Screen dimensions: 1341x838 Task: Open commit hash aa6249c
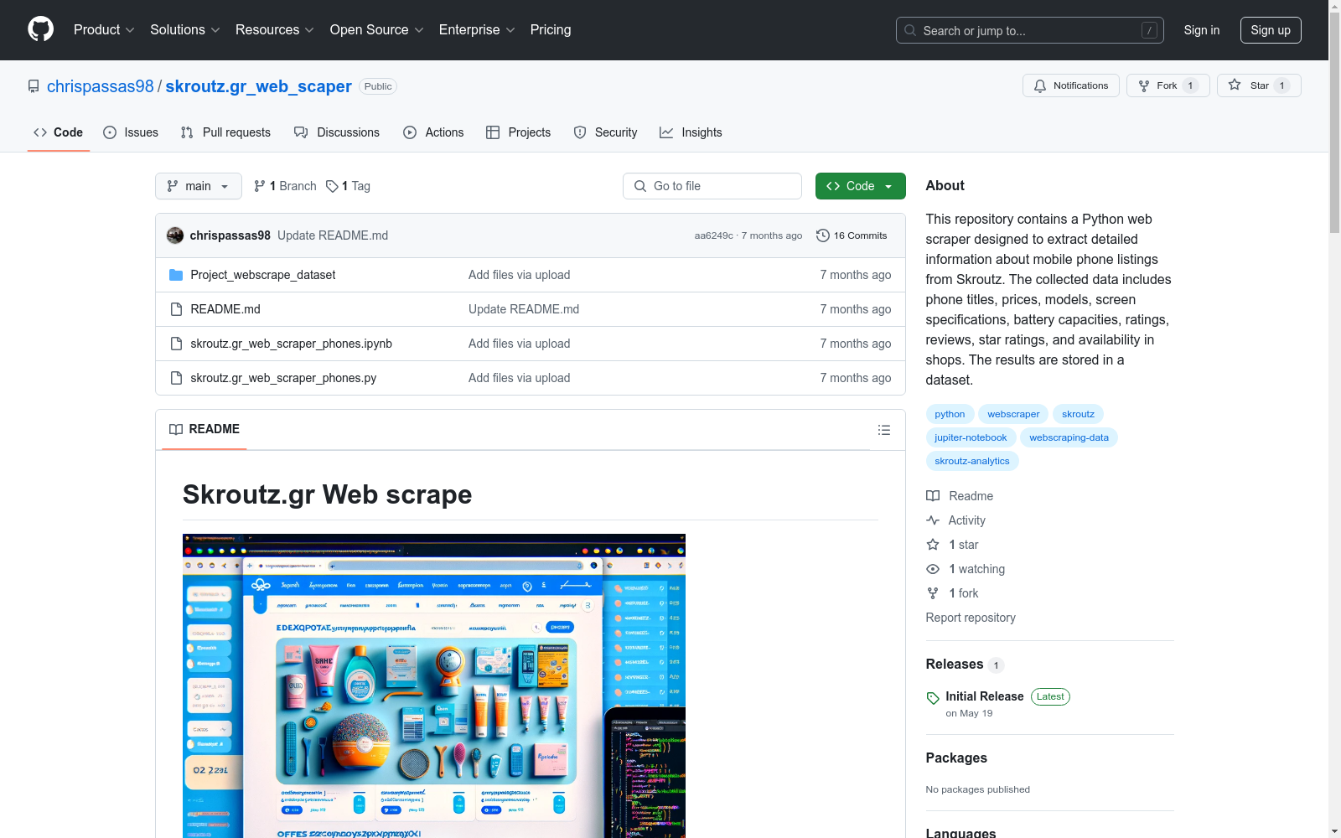tap(713, 235)
